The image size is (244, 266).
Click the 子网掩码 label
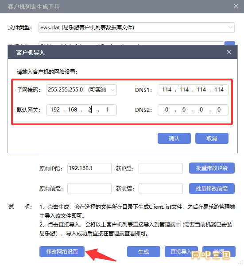point(28,90)
